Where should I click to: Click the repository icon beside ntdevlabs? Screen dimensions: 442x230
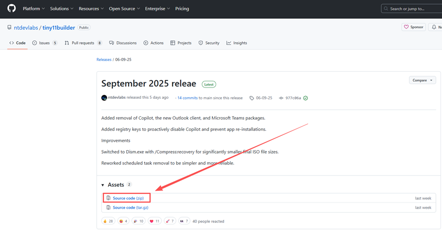pos(9,27)
